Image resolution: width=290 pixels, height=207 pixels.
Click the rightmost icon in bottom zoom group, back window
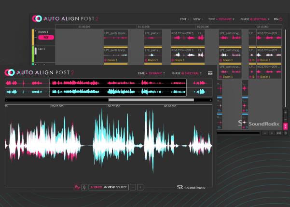point(285,133)
